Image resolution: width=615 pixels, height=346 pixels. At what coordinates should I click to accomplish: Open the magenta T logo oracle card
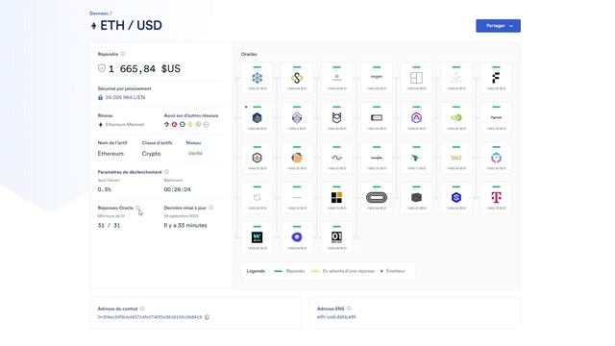(496, 197)
